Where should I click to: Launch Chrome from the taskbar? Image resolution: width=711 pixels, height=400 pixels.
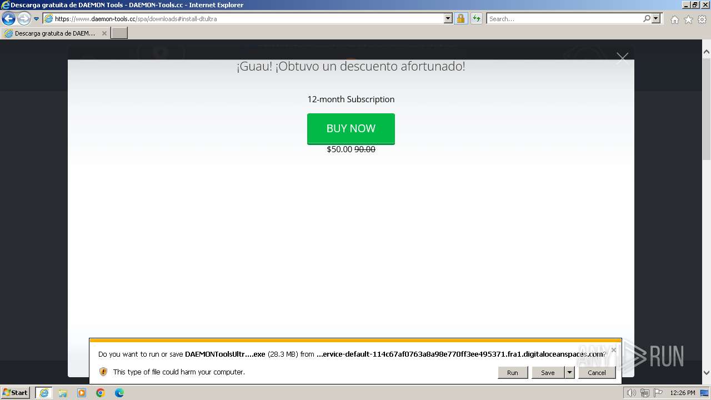tap(101, 393)
